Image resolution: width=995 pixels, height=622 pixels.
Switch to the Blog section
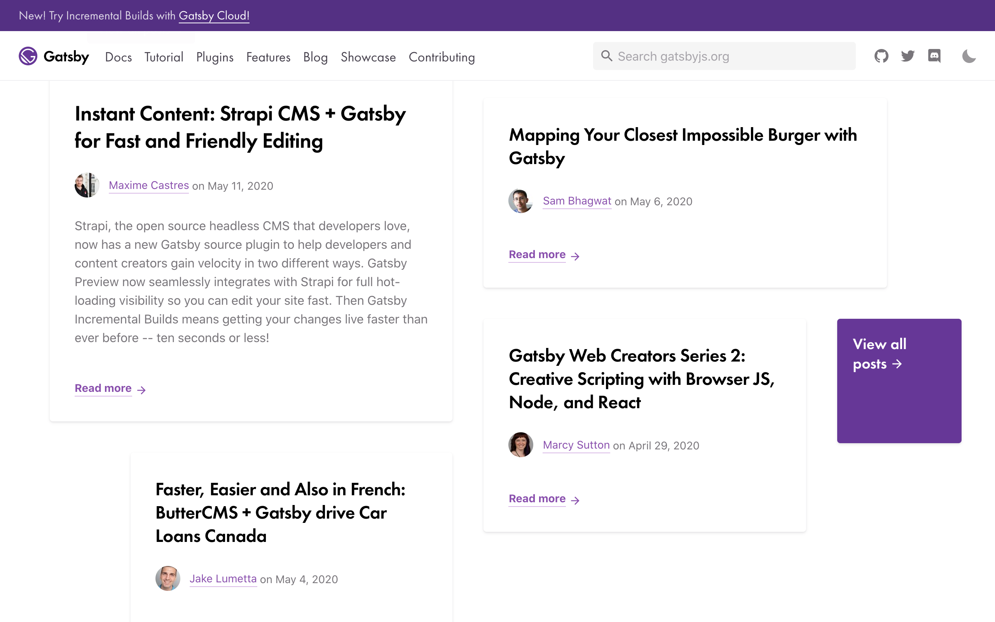[x=315, y=57]
